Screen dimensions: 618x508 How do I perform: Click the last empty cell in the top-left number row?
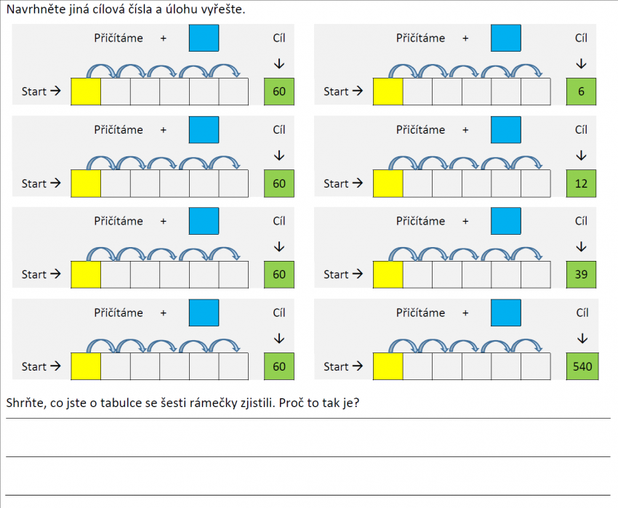233,92
